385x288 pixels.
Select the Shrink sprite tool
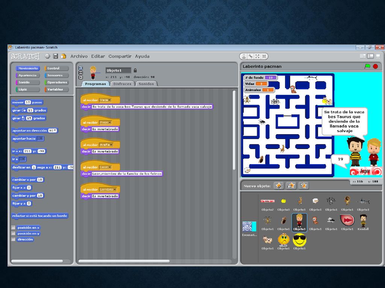point(264,56)
